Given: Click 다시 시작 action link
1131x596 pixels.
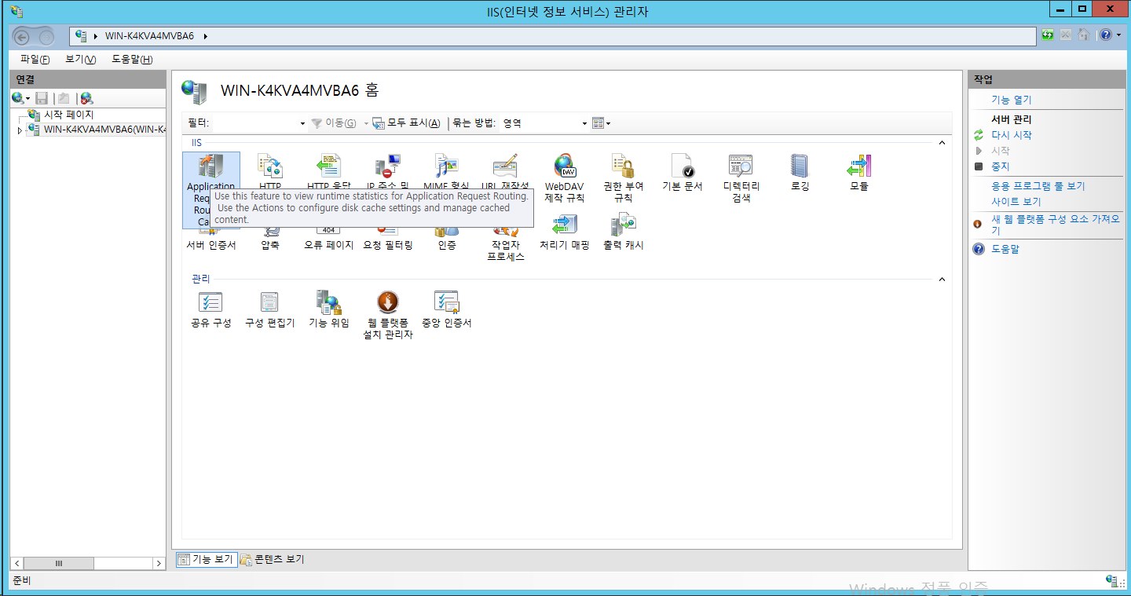Looking at the screenshot, I should (x=1012, y=135).
